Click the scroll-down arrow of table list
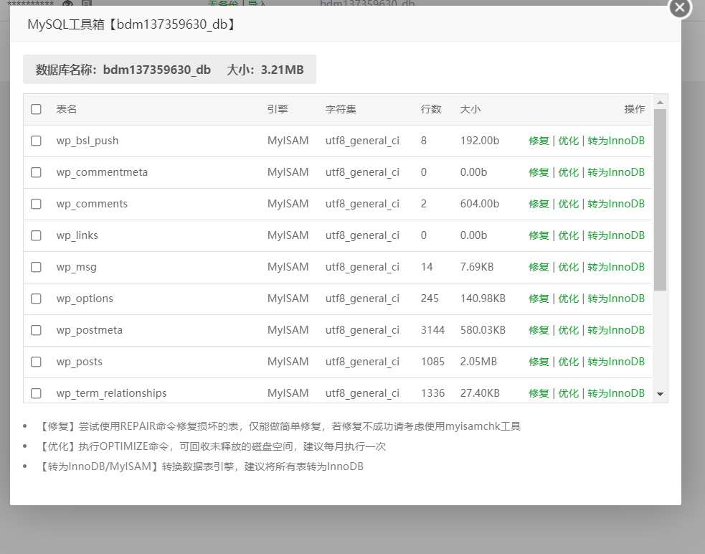This screenshot has width=705, height=554. 660,394
